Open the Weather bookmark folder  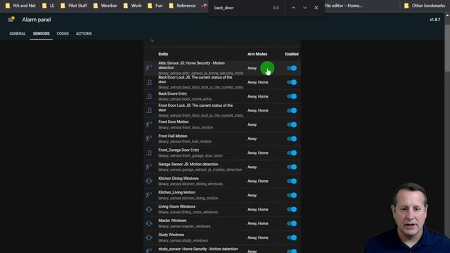point(105,6)
